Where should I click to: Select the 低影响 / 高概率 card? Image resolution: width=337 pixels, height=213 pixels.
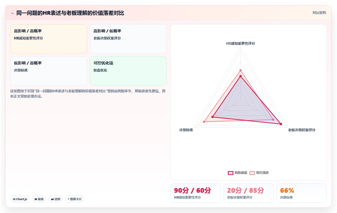click(x=49, y=71)
